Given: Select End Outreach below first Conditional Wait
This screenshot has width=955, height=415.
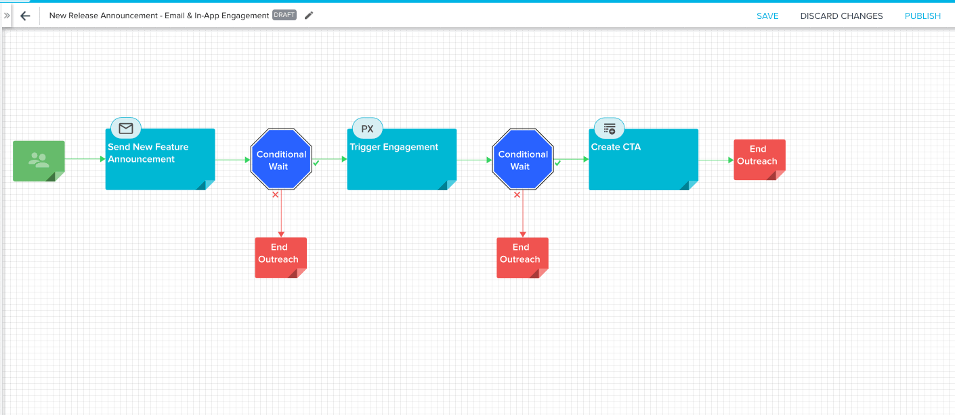Looking at the screenshot, I should (x=280, y=257).
